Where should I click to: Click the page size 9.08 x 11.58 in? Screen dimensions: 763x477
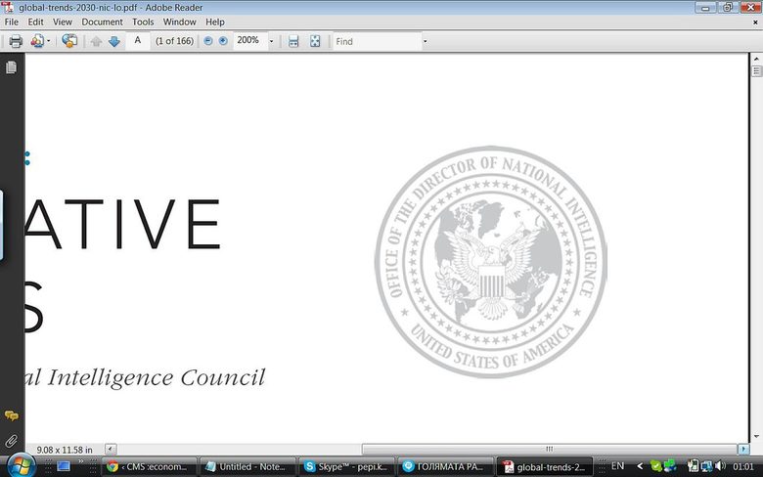tap(65, 450)
